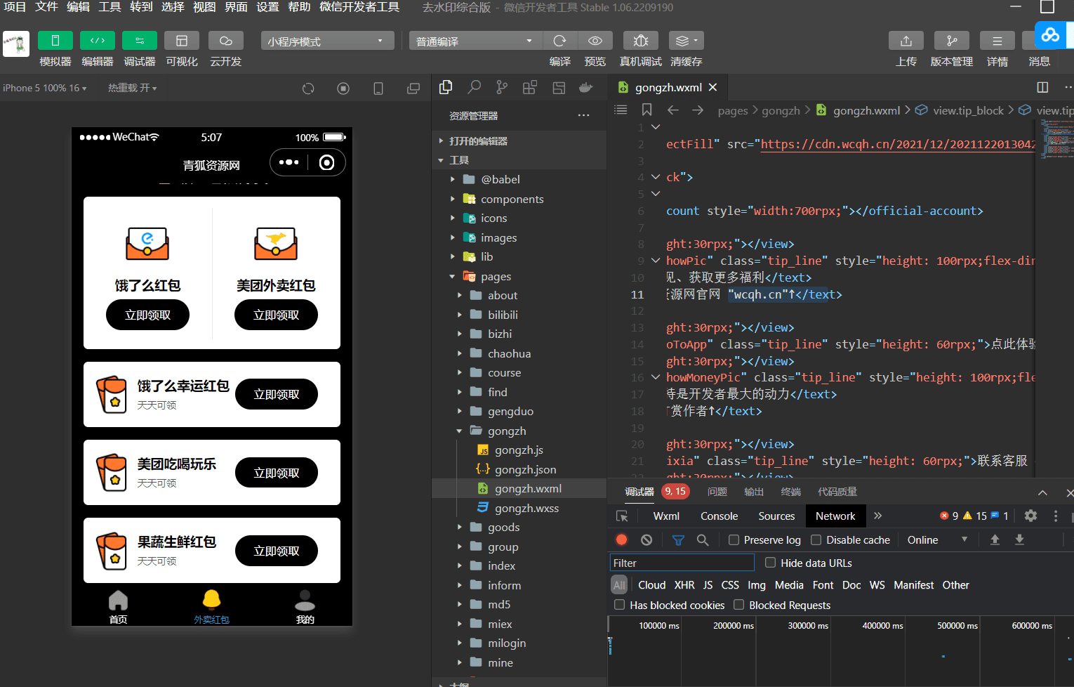Open the 普通编译 compile mode dropdown

click(x=475, y=41)
